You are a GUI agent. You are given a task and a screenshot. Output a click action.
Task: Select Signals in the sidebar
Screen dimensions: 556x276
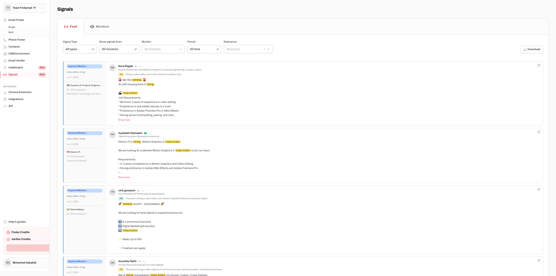coord(13,75)
